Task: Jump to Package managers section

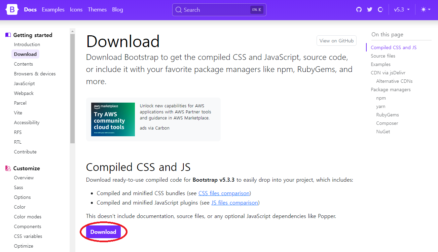Action: click(391, 89)
